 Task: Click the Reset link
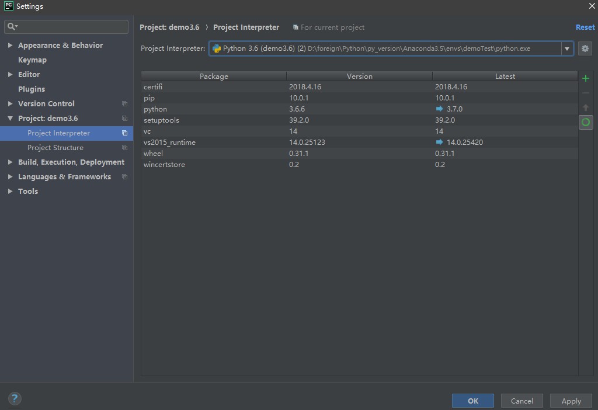tap(585, 27)
